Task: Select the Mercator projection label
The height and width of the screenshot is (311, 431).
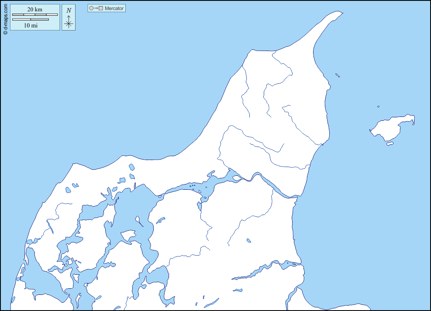Action: tap(114, 8)
